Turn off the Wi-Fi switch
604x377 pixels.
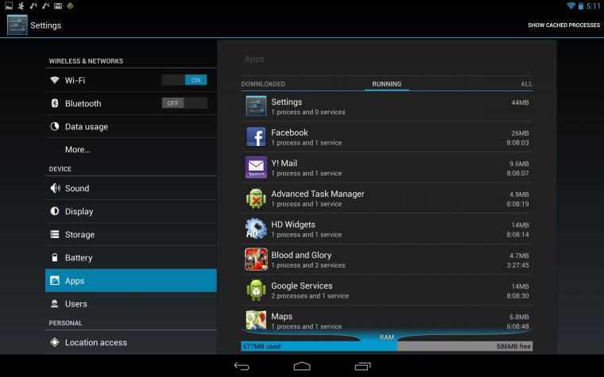(184, 80)
